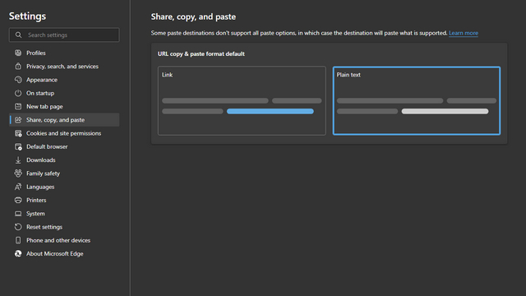Click the System laptop icon

18,214
